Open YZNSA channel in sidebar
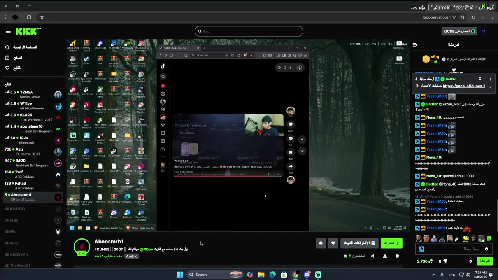Screen dimensions: 498x280 pos(33,94)
